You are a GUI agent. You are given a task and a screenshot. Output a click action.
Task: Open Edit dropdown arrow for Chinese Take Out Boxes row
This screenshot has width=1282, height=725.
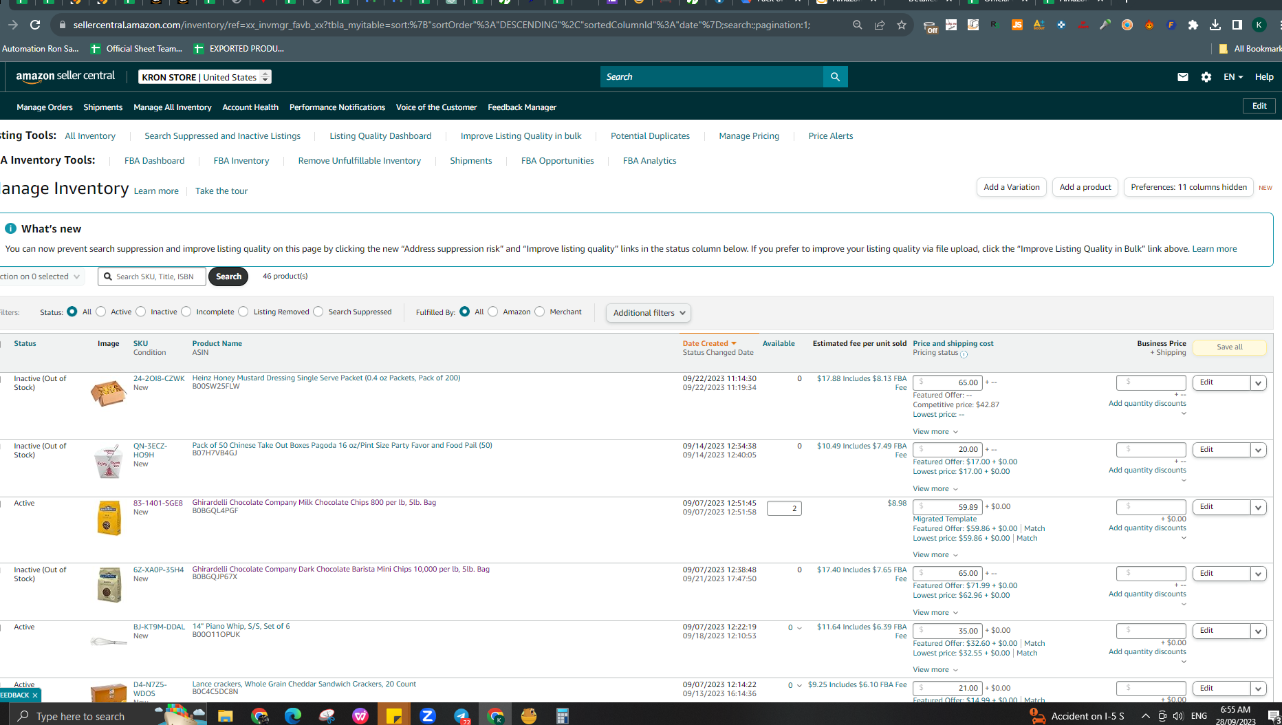(1259, 451)
